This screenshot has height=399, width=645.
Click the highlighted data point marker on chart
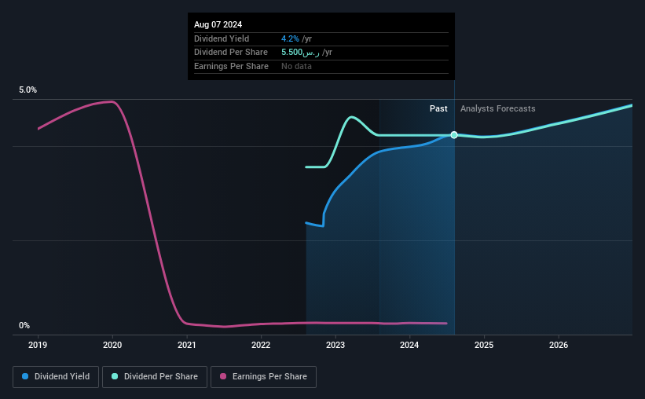click(x=454, y=135)
